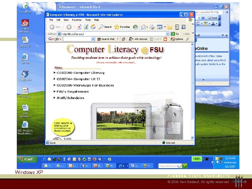Open the Tools menu in Internet Explorer
The width and height of the screenshot is (252, 189).
click(x=88, y=20)
